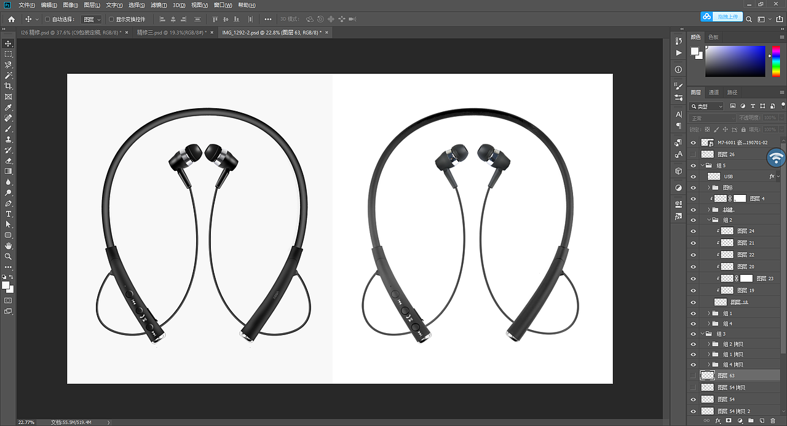The height and width of the screenshot is (426, 787).
Task: Hide the 组 5 group
Action: pos(694,165)
